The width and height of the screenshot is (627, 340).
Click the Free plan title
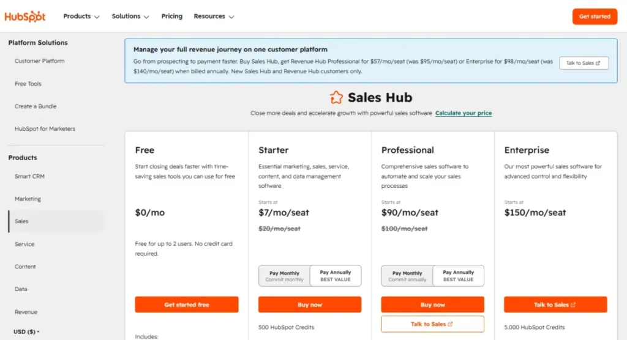(x=145, y=150)
